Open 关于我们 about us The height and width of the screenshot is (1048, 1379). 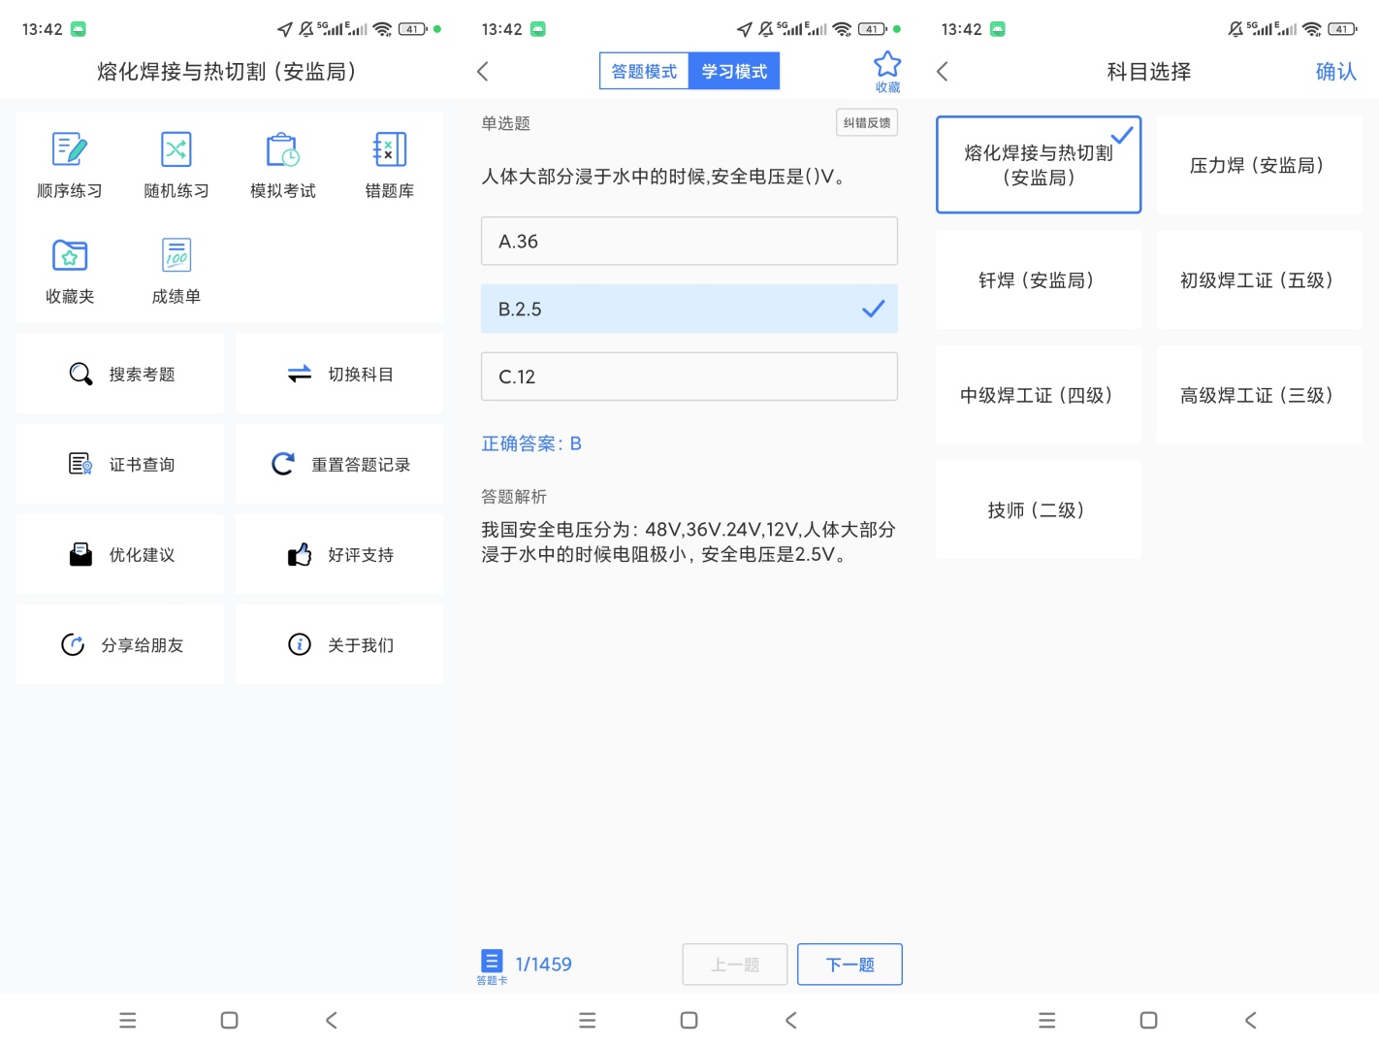click(x=339, y=645)
